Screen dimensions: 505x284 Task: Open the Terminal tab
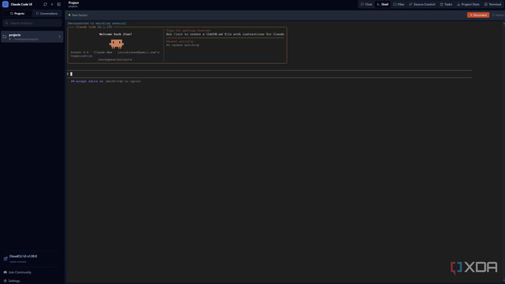493,4
